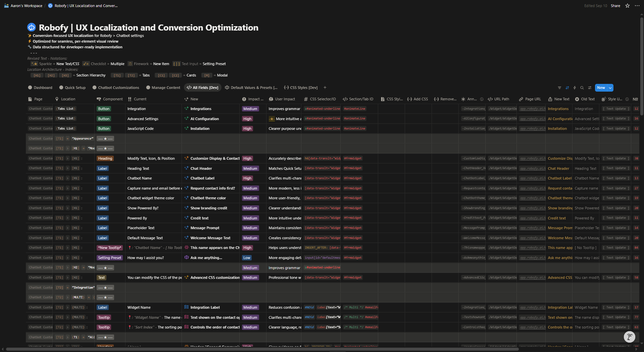Switch to Chatbot Customizations view tab
The height and width of the screenshot is (352, 644).
(x=115, y=88)
